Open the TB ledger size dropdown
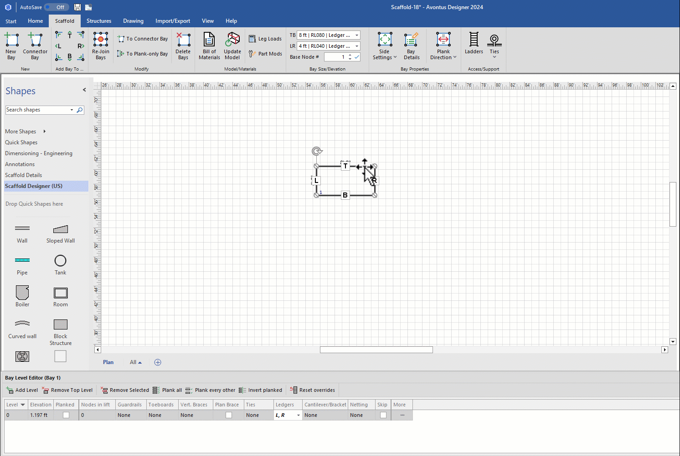This screenshot has width=680, height=456. coord(357,35)
